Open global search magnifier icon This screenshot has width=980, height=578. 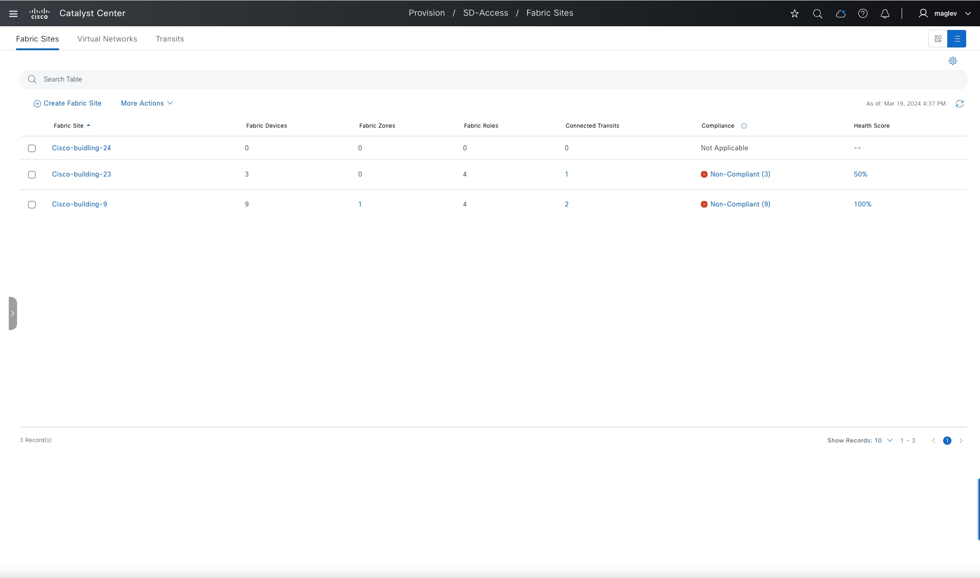tap(817, 13)
